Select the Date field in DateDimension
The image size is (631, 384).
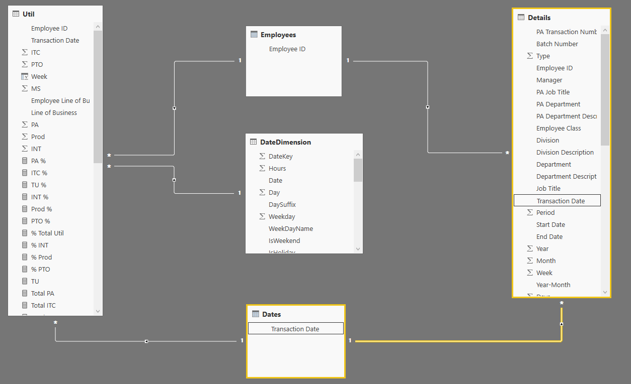[275, 180]
